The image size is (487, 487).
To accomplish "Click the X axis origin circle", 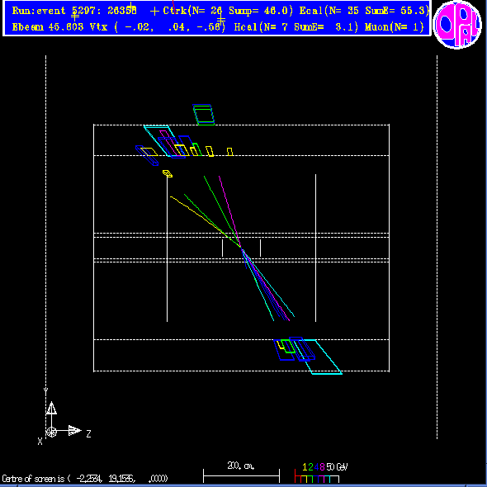I will 51,432.
